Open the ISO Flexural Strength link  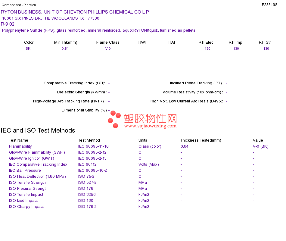tap(28, 188)
